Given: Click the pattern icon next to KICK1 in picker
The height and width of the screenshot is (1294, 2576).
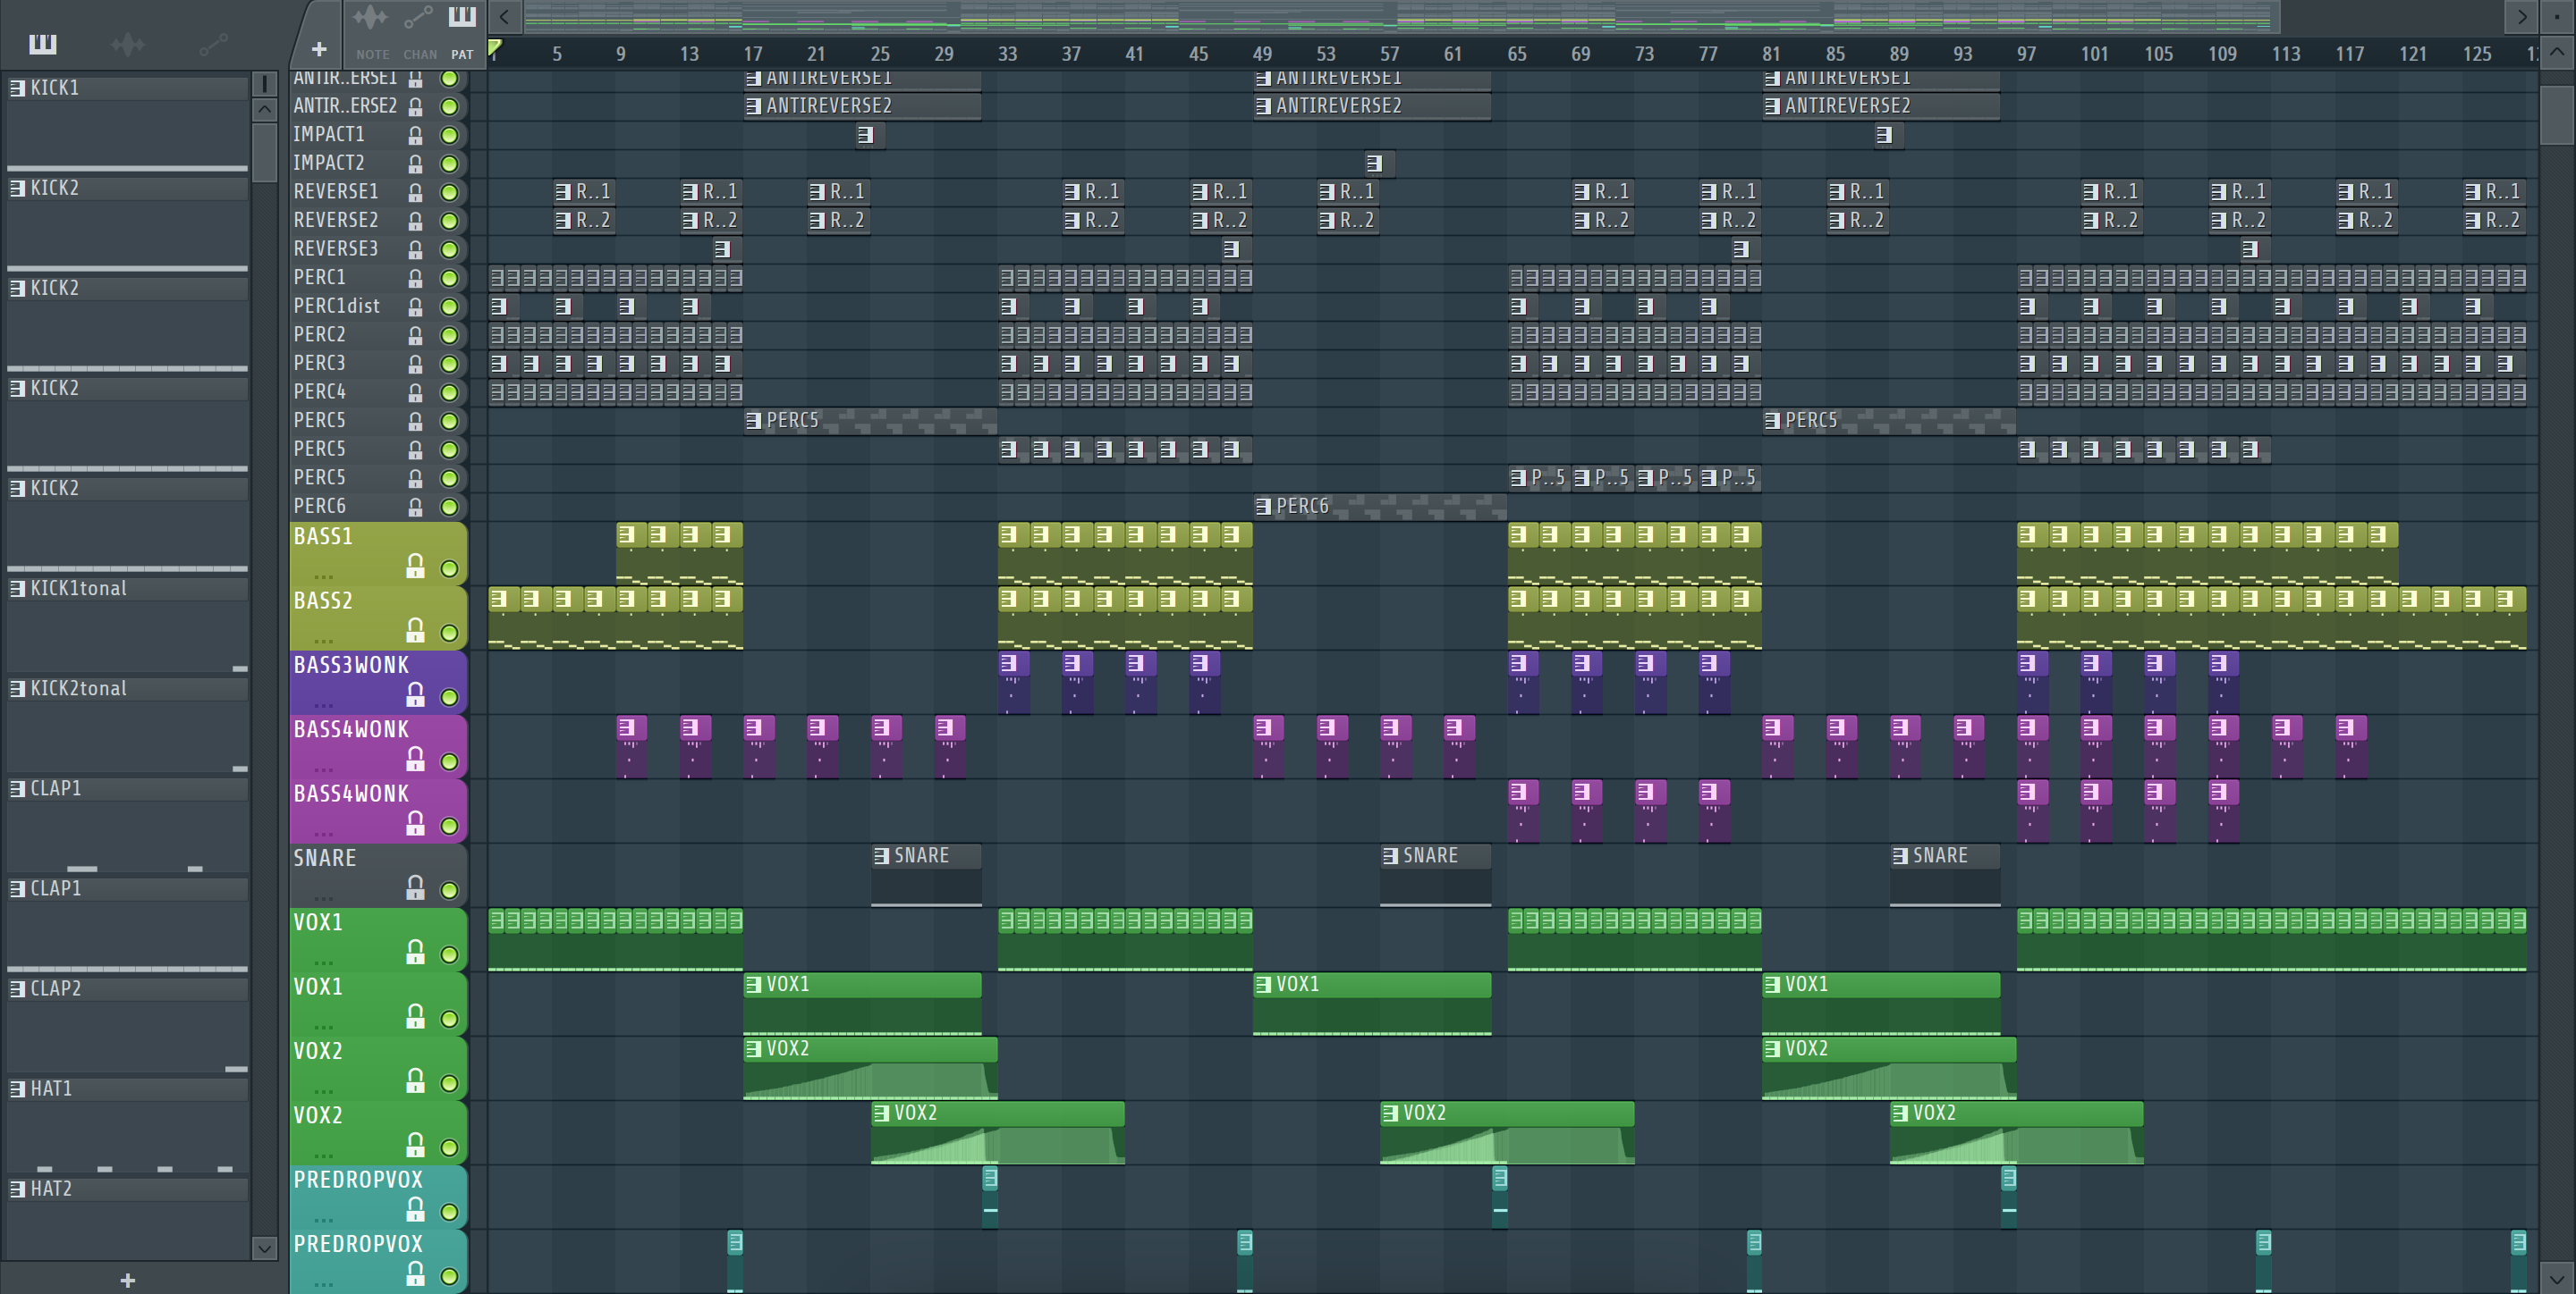Looking at the screenshot, I should pyautogui.click(x=17, y=88).
